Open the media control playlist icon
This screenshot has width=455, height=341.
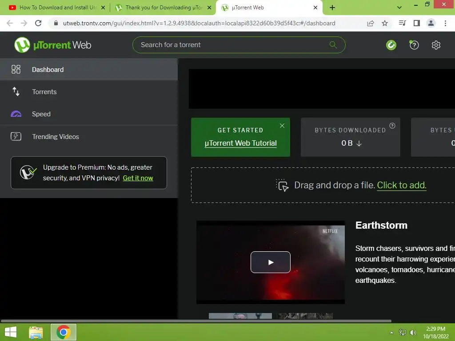[402, 23]
